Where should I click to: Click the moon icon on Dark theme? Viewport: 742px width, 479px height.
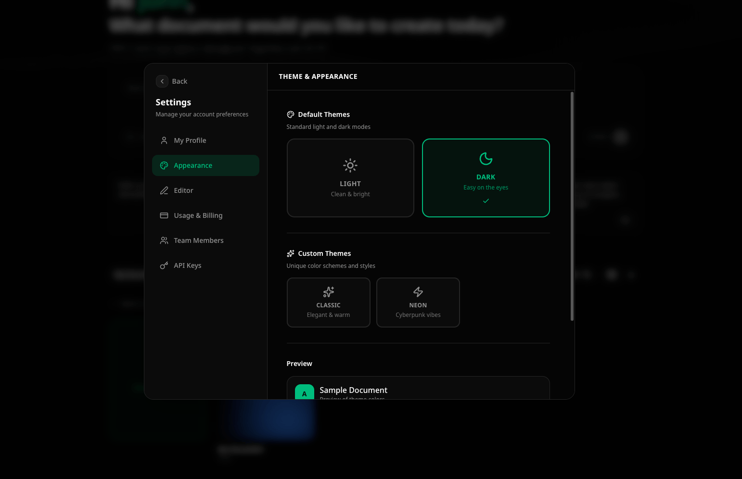[x=486, y=159]
